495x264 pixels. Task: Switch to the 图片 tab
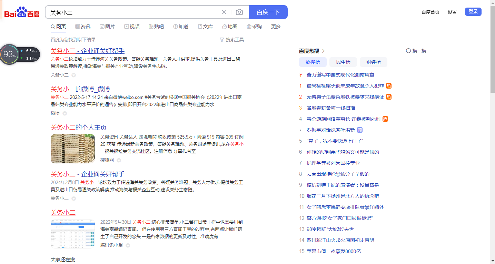pyautogui.click(x=107, y=27)
